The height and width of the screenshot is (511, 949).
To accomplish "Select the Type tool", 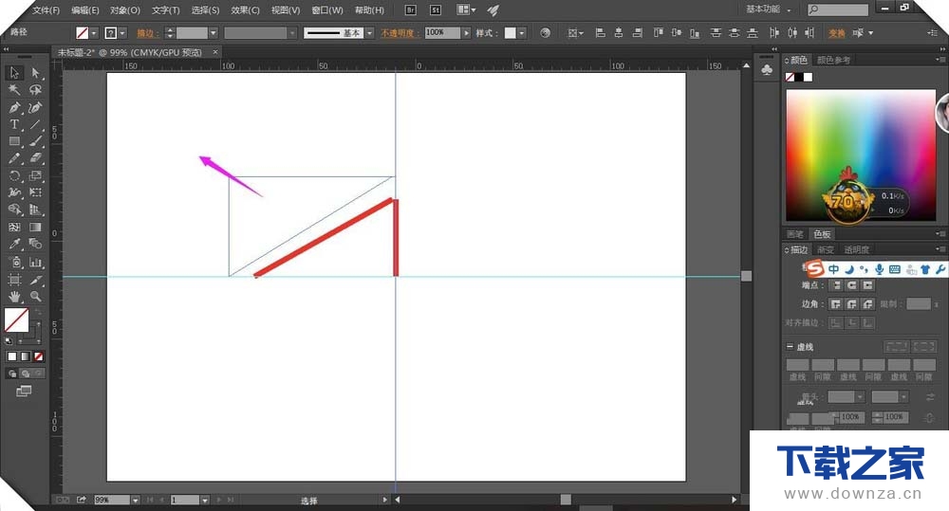I will click(x=14, y=124).
